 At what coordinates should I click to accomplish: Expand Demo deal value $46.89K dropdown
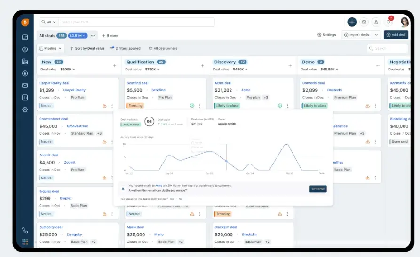pos(330,70)
